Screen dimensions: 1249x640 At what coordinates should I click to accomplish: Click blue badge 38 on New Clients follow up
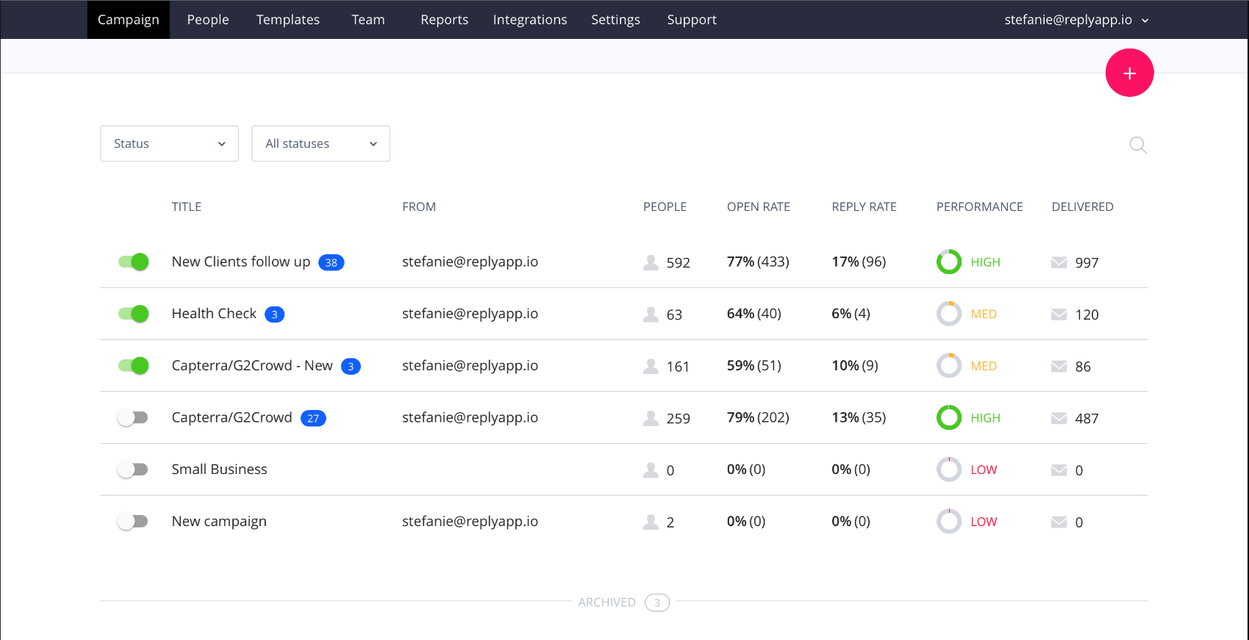point(331,262)
